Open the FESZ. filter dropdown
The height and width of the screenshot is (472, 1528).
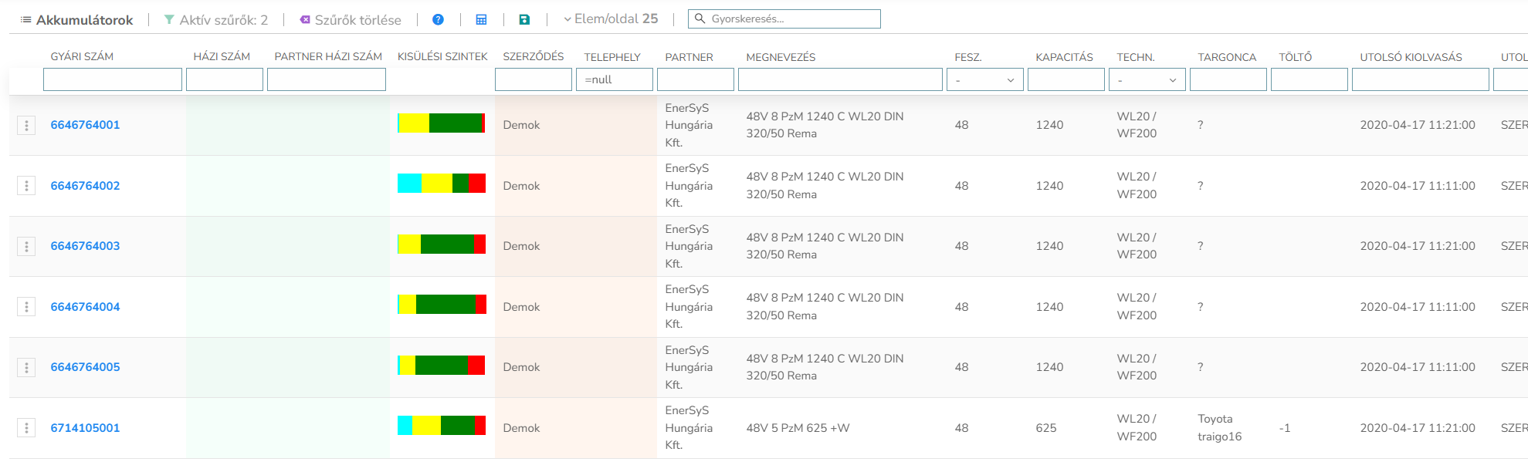tap(984, 80)
